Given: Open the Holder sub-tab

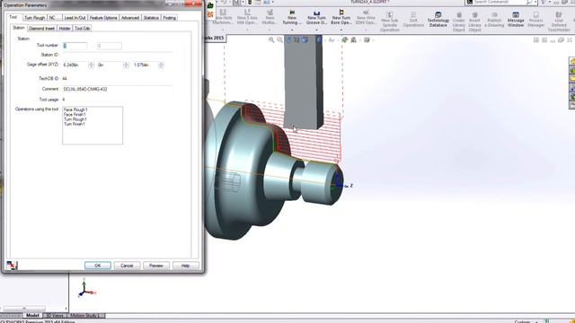Looking at the screenshot, I should tap(65, 28).
